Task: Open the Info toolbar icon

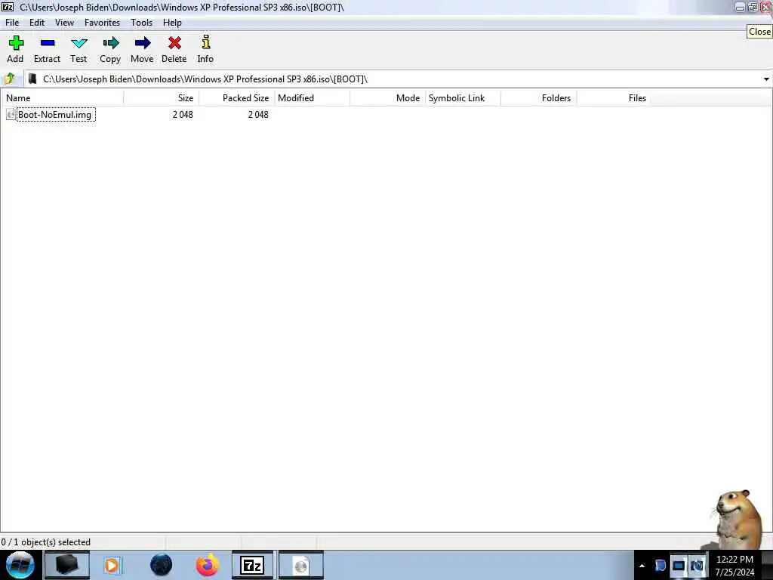Action: [x=206, y=42]
